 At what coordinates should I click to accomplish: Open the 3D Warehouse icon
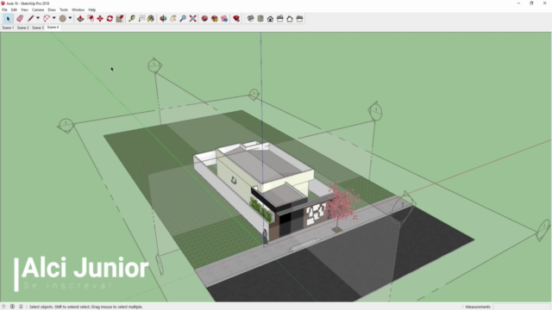pos(204,19)
